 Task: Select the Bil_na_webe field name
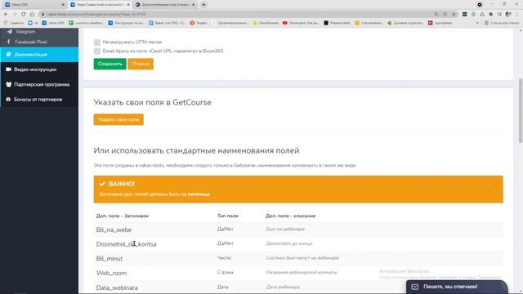tap(114, 229)
